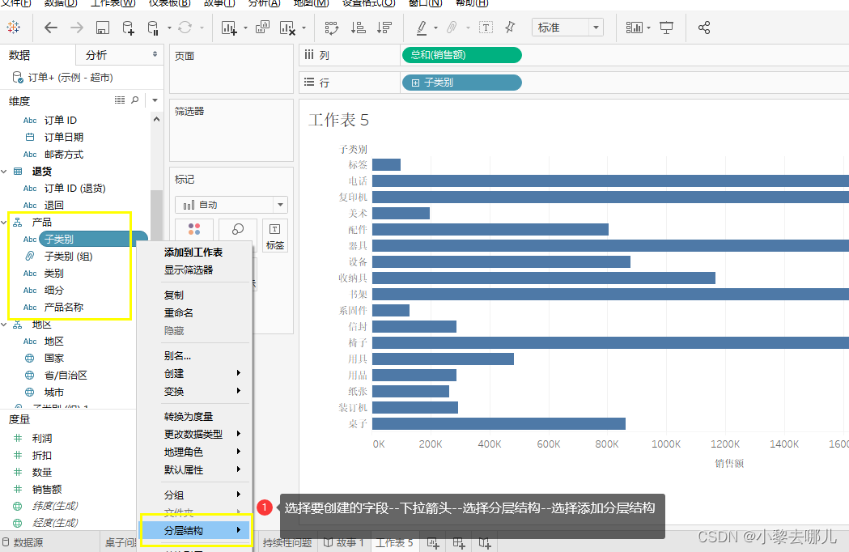Click the 标签 button in the Marks card
The width and height of the screenshot is (849, 552).
(274, 235)
